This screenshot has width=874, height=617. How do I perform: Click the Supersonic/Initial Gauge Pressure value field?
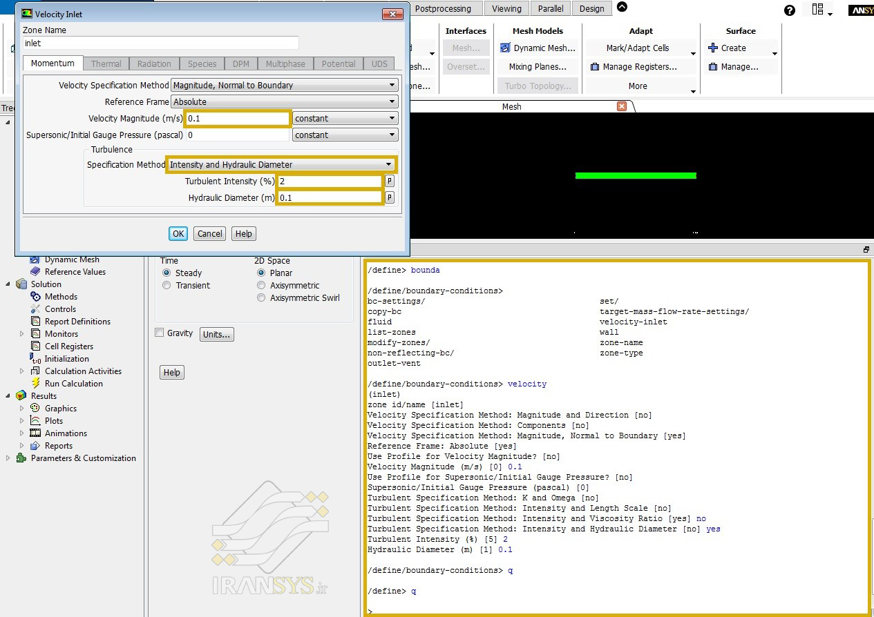point(238,135)
